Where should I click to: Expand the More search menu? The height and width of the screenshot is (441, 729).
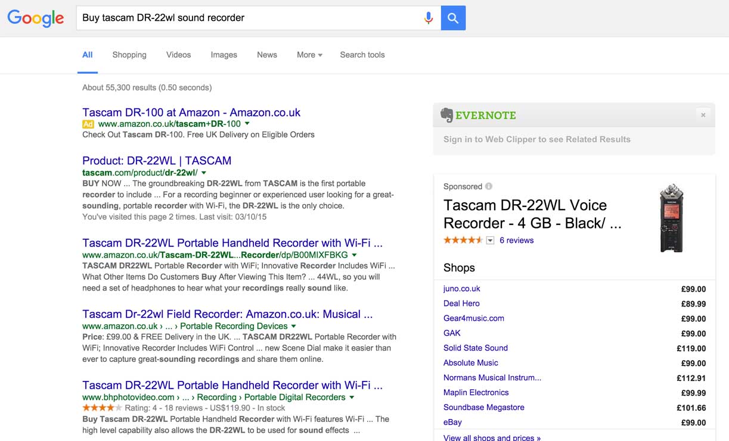click(x=309, y=55)
